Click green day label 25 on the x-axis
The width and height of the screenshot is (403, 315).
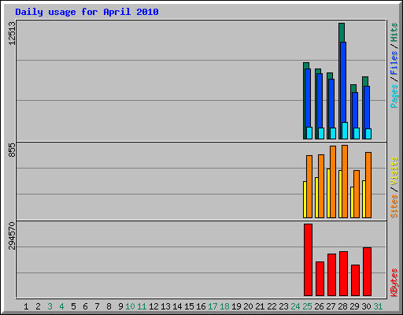pos(307,306)
